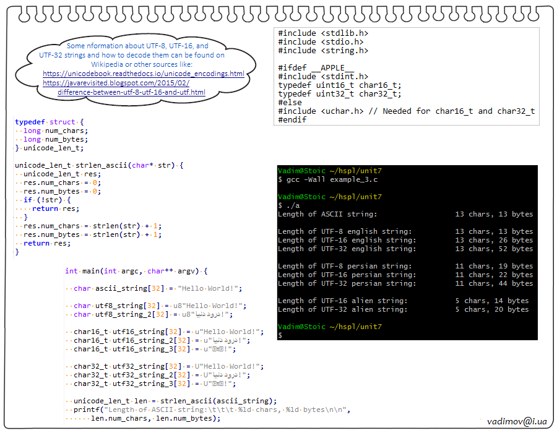Click the UTF-16 alien string output line
This screenshot has height=433, width=557.
click(x=404, y=301)
